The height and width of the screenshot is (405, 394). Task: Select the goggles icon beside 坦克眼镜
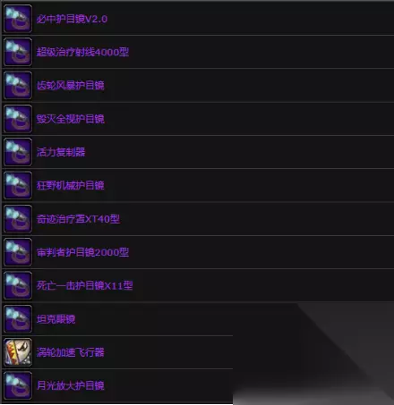point(18,319)
